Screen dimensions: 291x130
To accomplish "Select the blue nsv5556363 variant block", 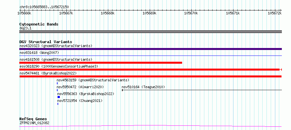I will click(x=59, y=97).
